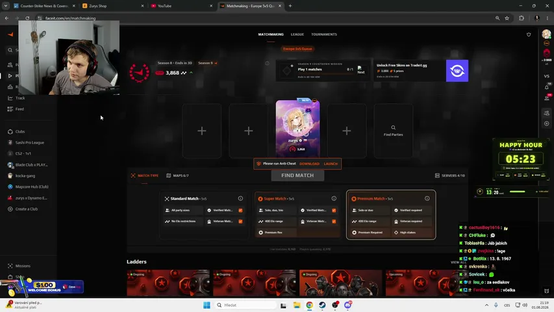Reload the faceit matchmaking page
The width and height of the screenshot is (554, 312).
coord(27,18)
